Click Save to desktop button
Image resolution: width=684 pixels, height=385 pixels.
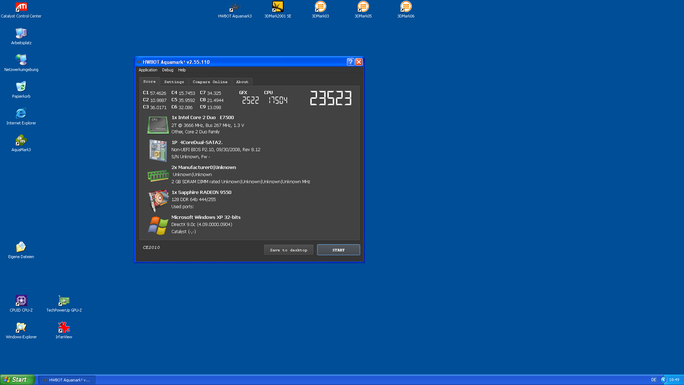(x=289, y=250)
